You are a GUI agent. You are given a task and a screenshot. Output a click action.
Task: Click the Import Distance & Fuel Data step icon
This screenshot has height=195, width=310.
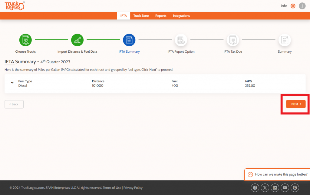pos(77,40)
